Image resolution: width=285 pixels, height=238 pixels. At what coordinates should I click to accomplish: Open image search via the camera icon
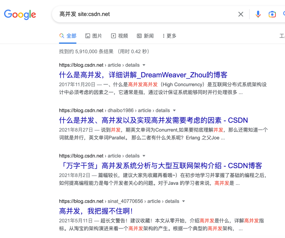pyautogui.click(x=272, y=14)
